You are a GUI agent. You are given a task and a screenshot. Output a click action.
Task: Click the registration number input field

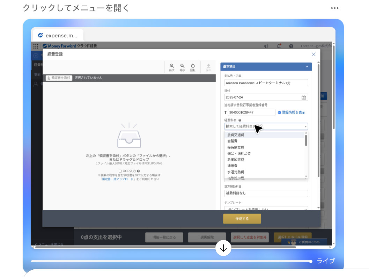click(251, 112)
